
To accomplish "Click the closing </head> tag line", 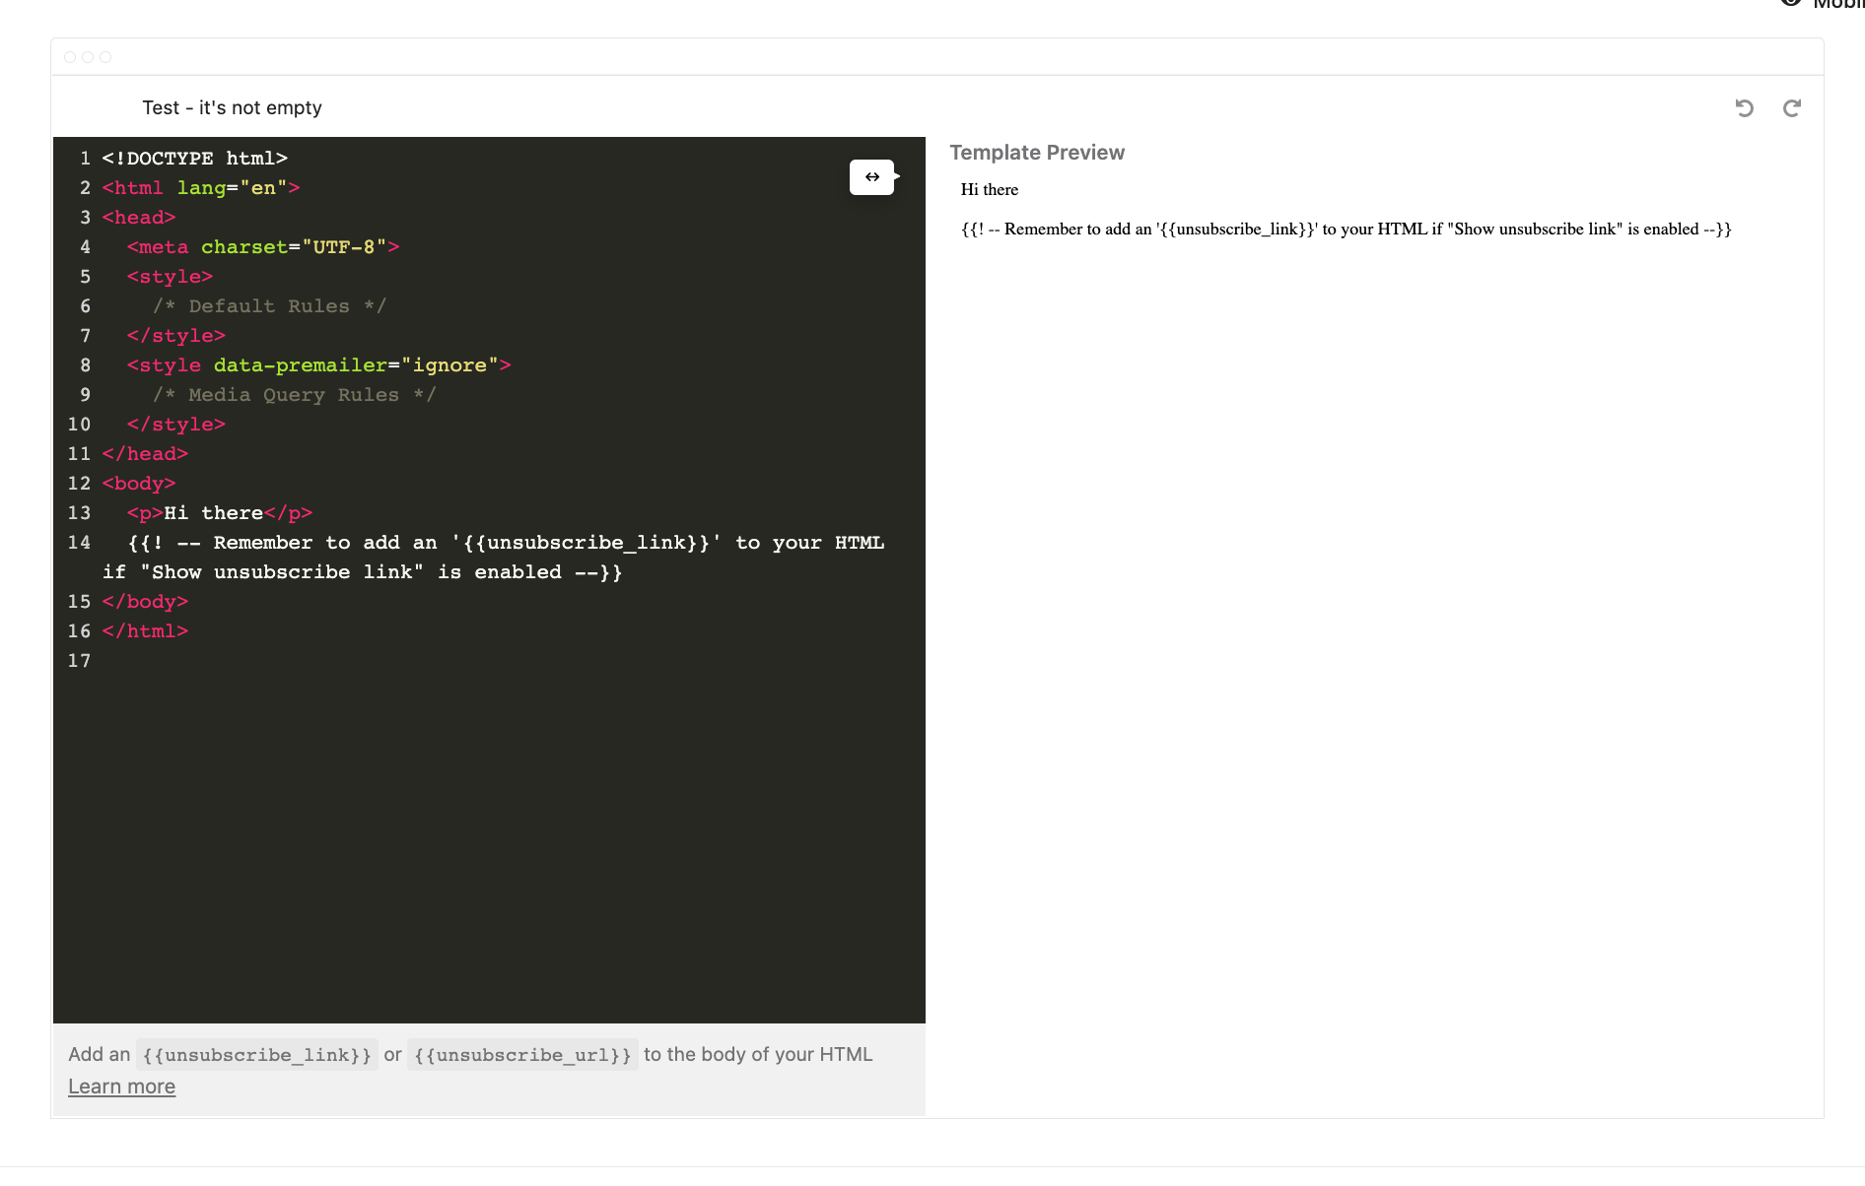I will coord(145,454).
